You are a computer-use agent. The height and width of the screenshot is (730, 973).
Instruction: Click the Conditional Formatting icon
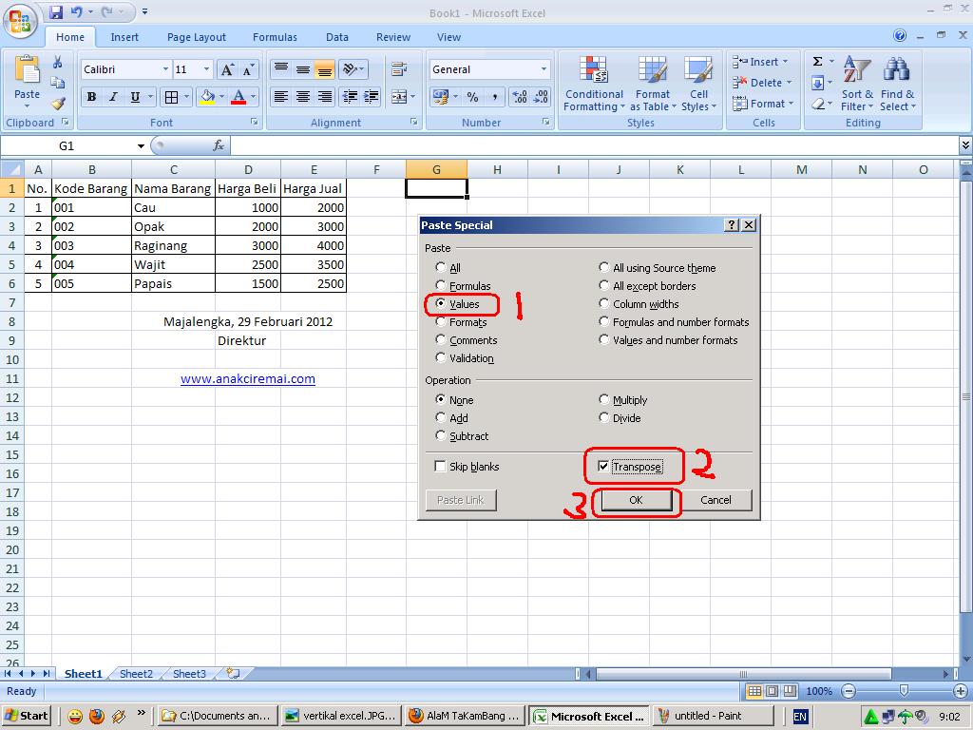pyautogui.click(x=593, y=69)
